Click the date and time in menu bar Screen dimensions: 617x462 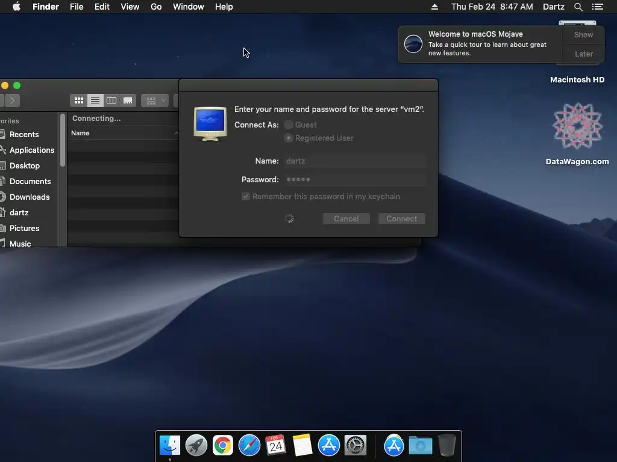coord(492,7)
